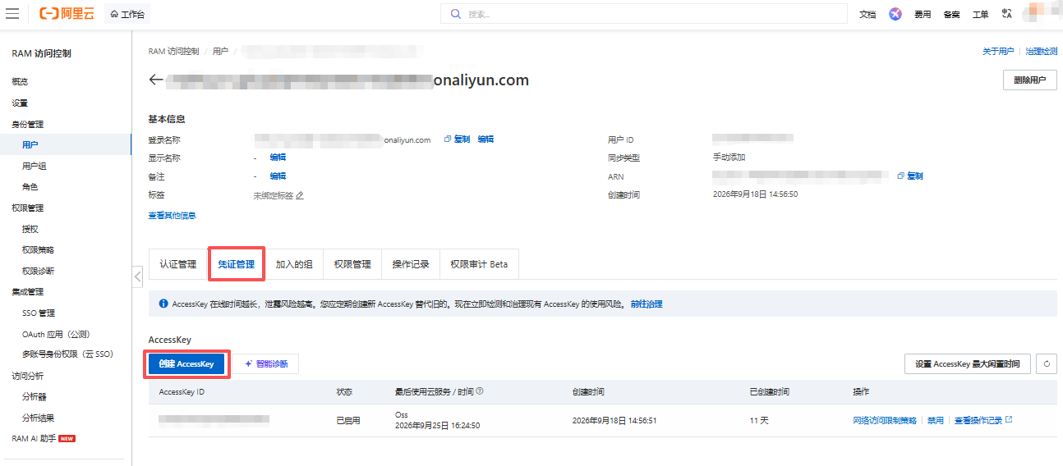Select 用户组 in the sidebar
Image resolution: width=1063 pixels, height=466 pixels.
tap(35, 166)
